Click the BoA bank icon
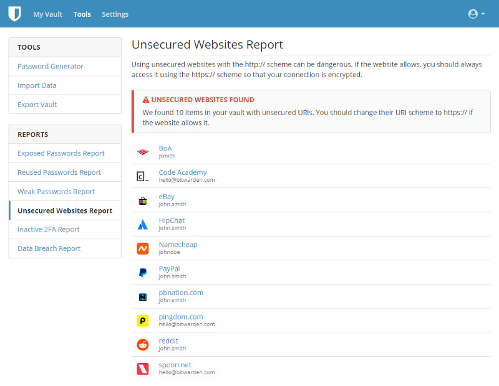The height and width of the screenshot is (386, 499). pos(142,152)
